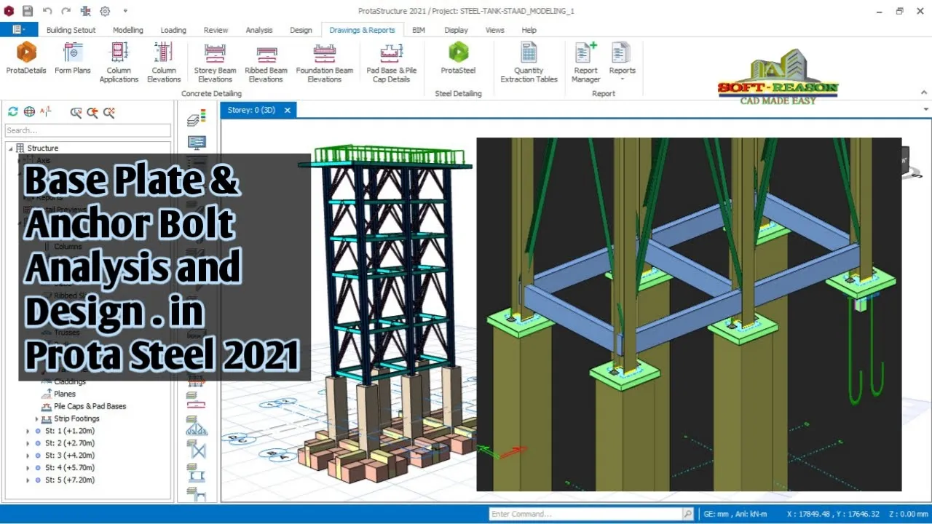Screen dimensions: 932x524
Task: Select Planes in the structure tree
Action: click(65, 394)
